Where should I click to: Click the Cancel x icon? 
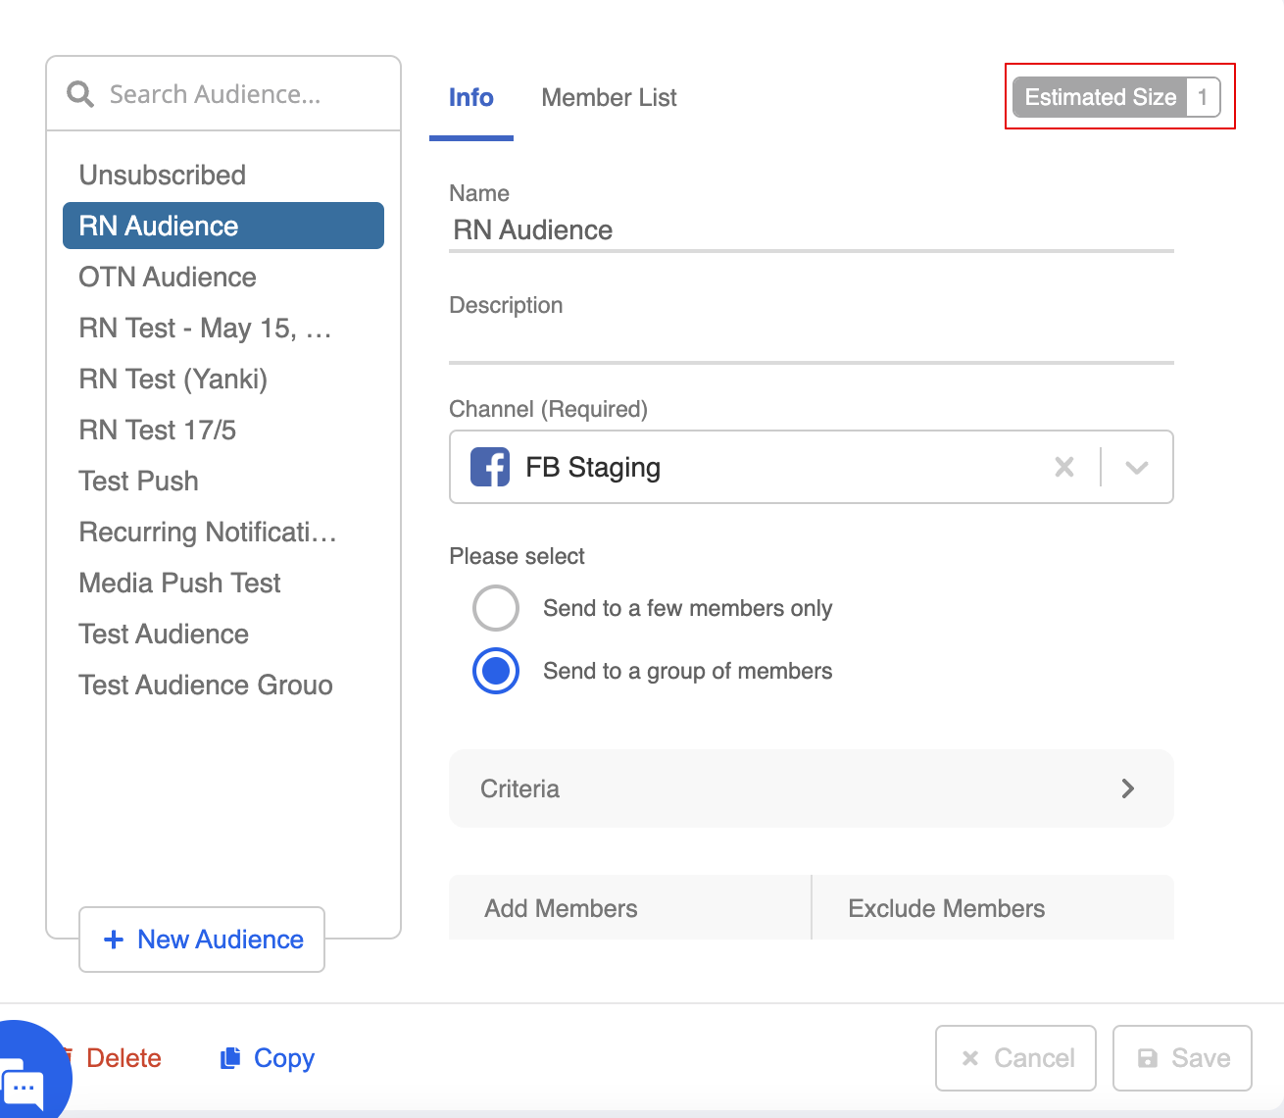click(970, 1058)
